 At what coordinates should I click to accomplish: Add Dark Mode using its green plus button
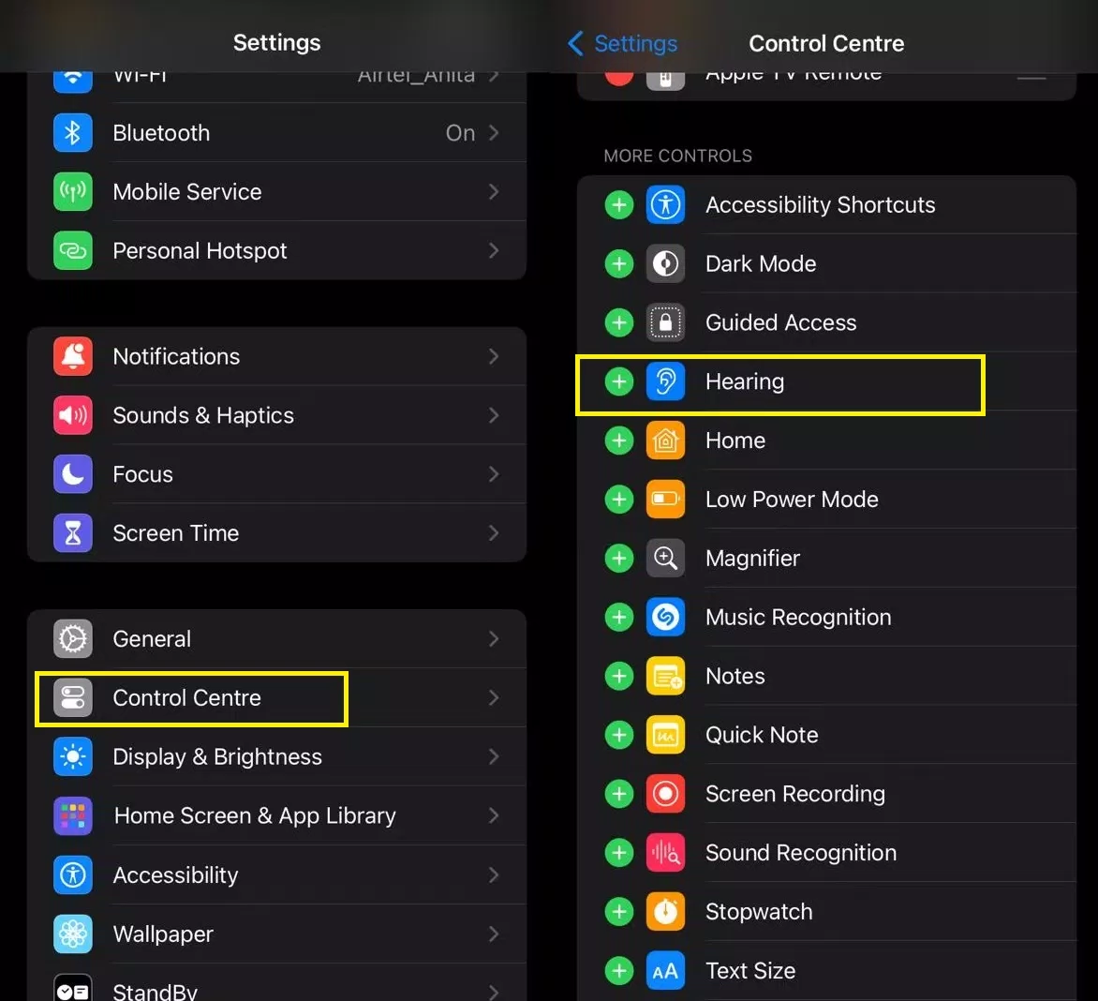pyautogui.click(x=618, y=263)
